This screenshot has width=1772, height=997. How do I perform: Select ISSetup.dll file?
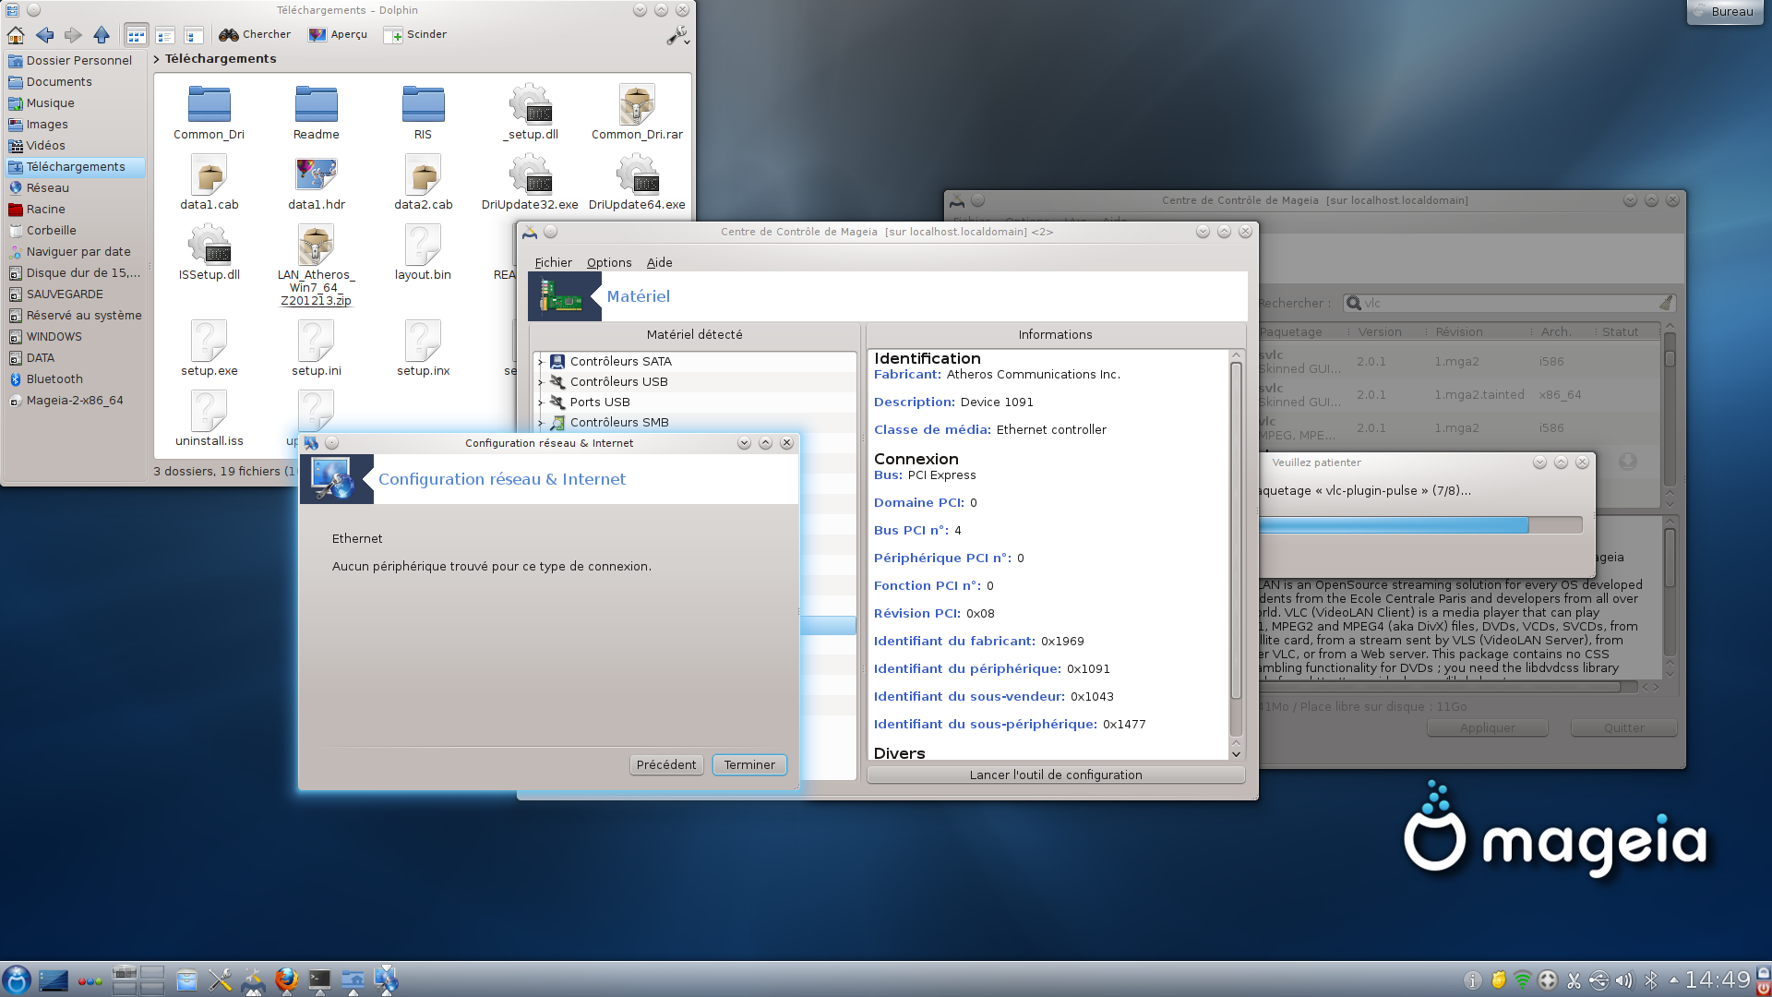click(210, 252)
